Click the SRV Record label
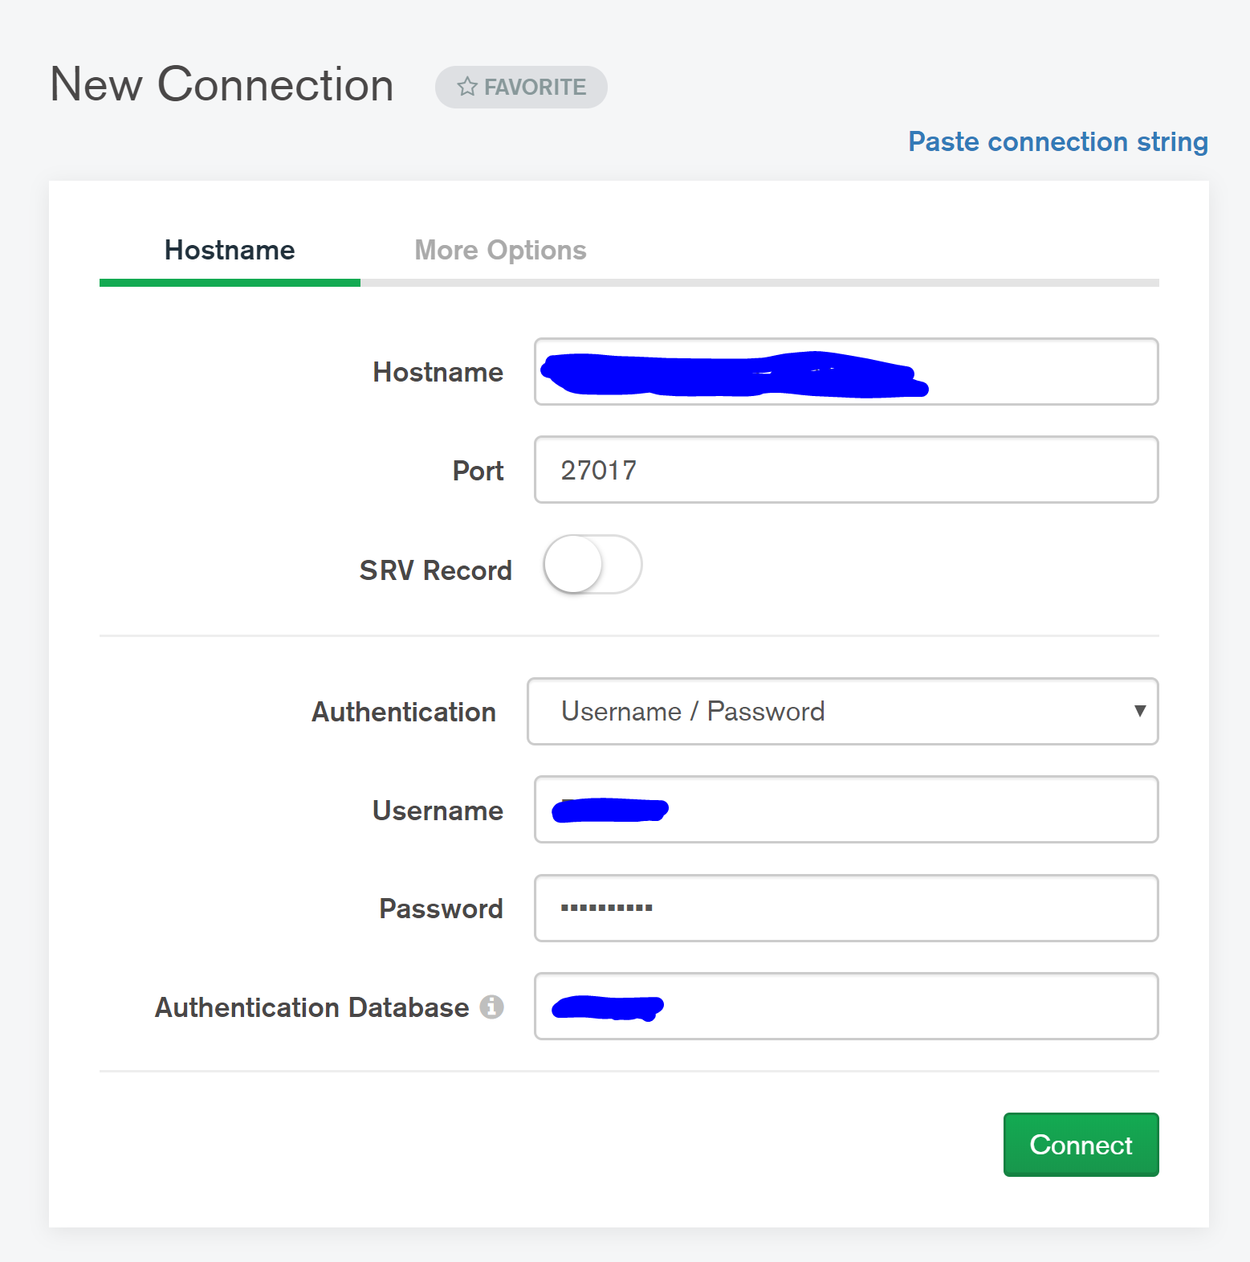Screen dimensions: 1250x1262 435,570
